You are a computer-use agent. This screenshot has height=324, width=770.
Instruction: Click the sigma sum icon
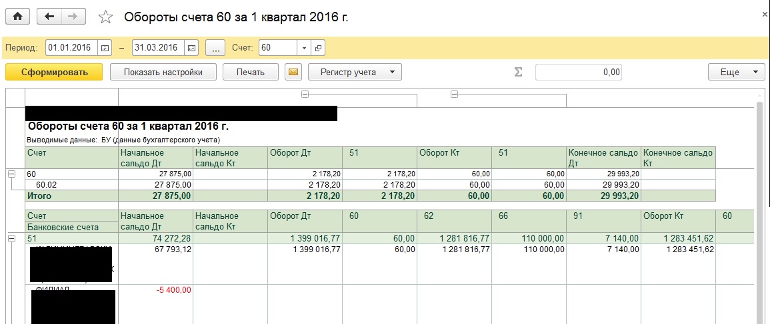(518, 72)
